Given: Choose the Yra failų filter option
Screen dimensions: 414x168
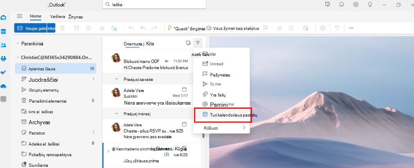Looking at the screenshot, I should [222, 94].
